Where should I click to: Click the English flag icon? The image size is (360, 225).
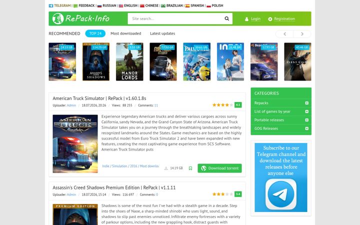coord(121,5)
